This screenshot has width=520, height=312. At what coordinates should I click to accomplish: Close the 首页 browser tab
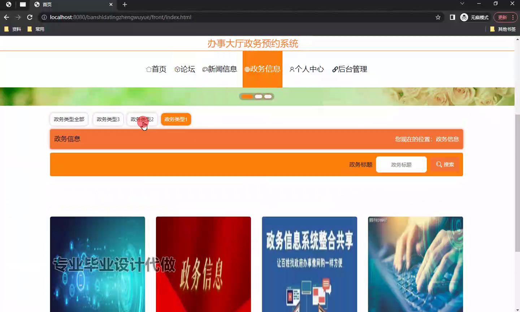pos(111,4)
